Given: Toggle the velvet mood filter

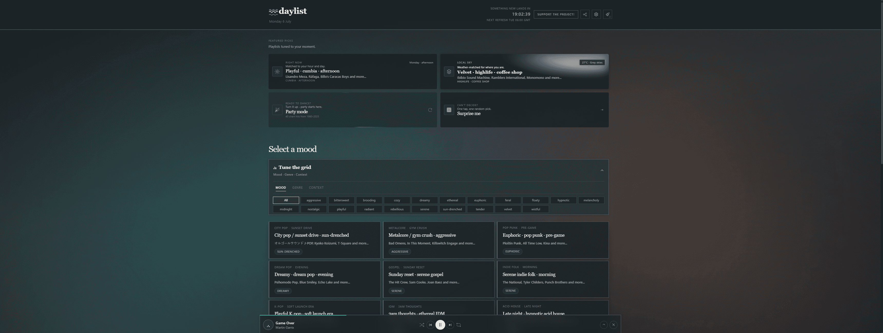Looking at the screenshot, I should click(508, 209).
